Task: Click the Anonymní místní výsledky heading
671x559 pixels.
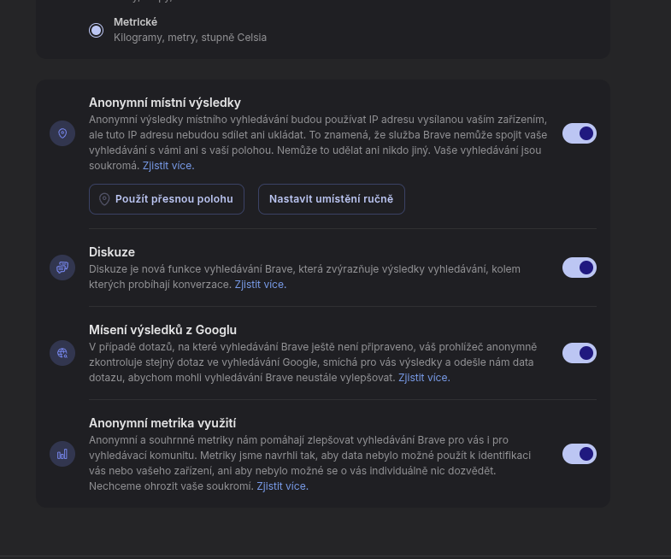Action: coord(165,103)
